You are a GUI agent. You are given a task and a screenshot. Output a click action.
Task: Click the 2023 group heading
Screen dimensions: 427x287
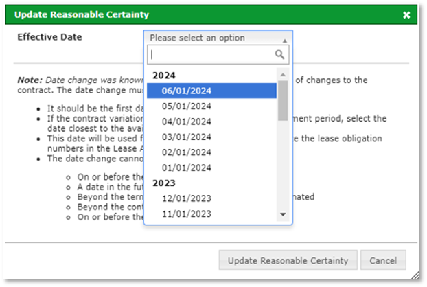[164, 183]
